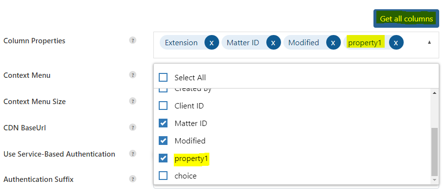Show help for Context Menu Size
The height and width of the screenshot is (196, 446).
point(132,101)
